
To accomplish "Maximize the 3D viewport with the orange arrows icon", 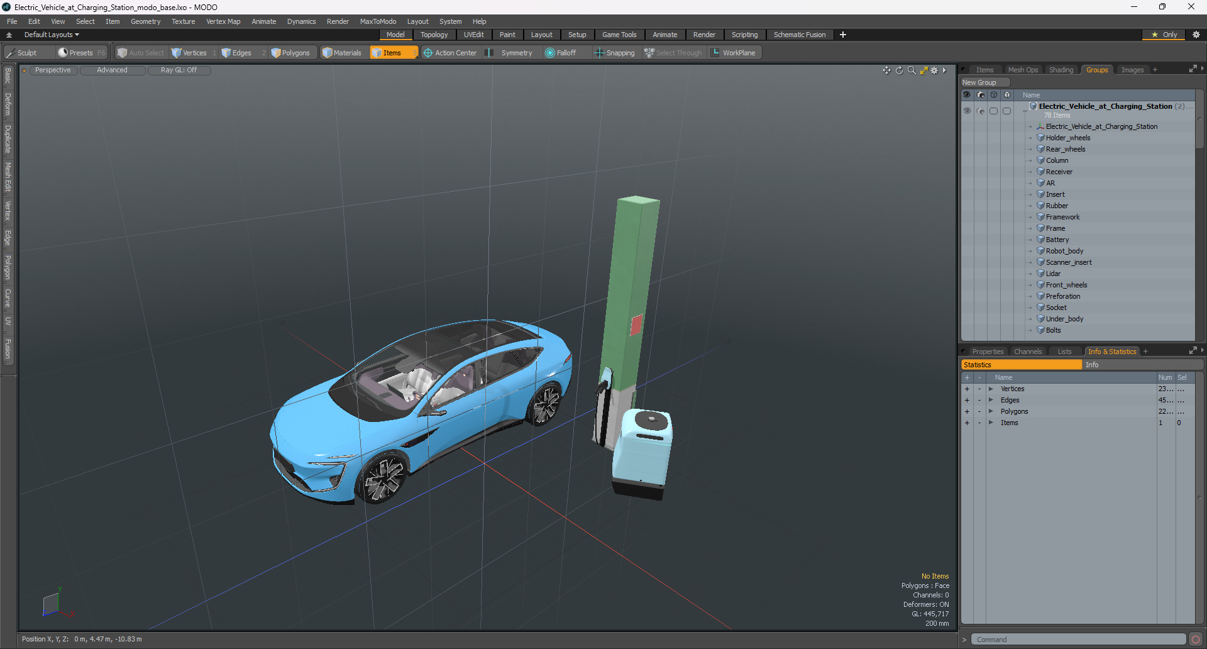I will (x=923, y=70).
